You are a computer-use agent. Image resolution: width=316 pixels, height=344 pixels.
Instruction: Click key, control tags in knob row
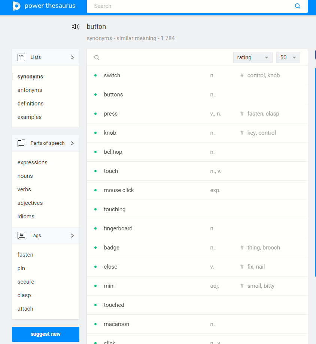[x=261, y=133]
